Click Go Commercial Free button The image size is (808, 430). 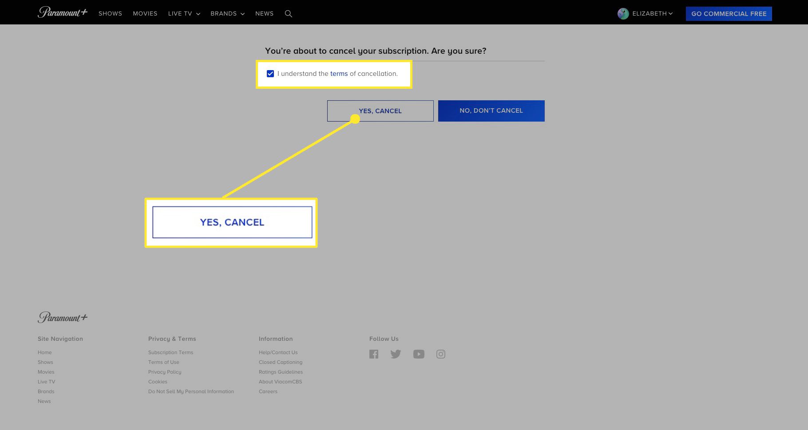(x=729, y=14)
